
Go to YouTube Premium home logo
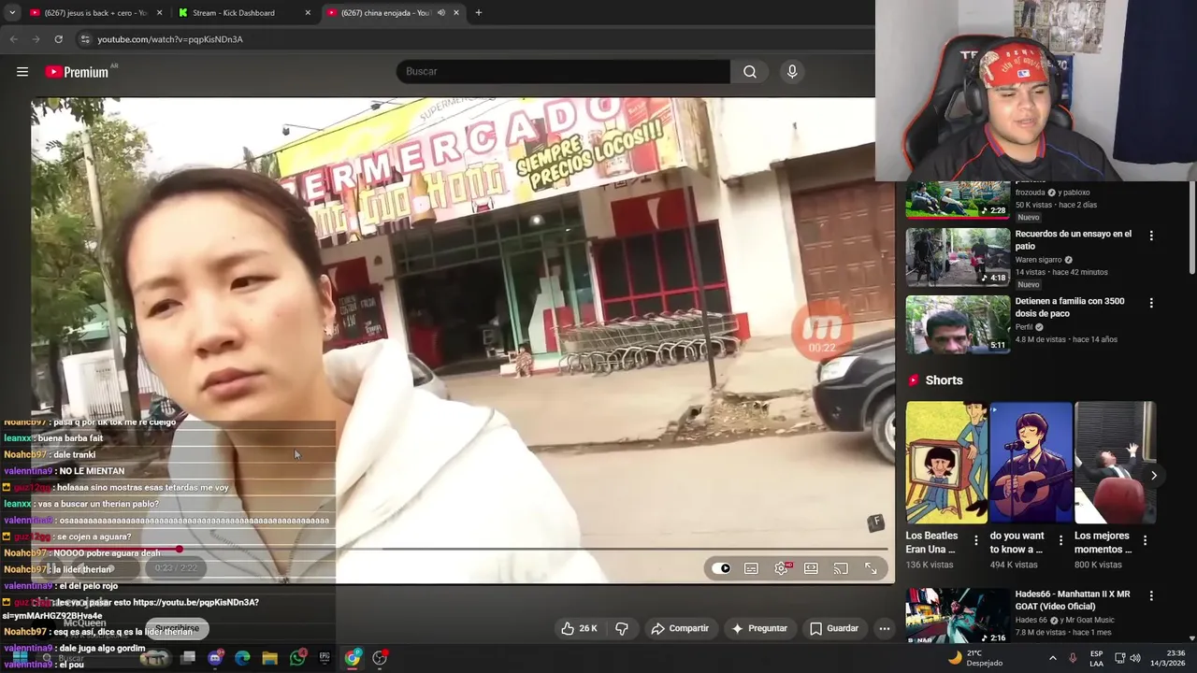[x=79, y=72]
